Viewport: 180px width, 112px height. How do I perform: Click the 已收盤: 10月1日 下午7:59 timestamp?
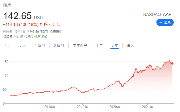[21, 31]
